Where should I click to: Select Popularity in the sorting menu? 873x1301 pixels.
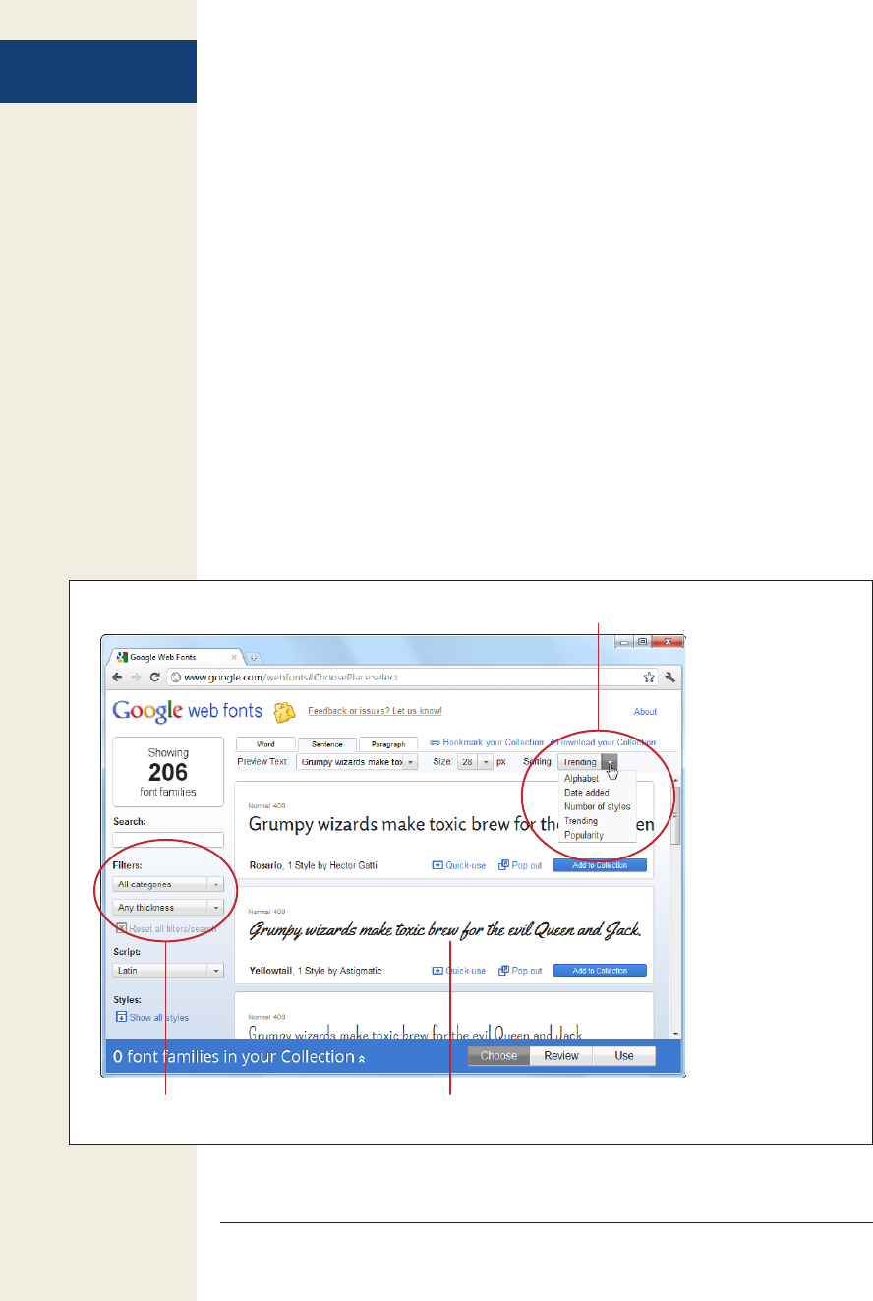click(584, 835)
